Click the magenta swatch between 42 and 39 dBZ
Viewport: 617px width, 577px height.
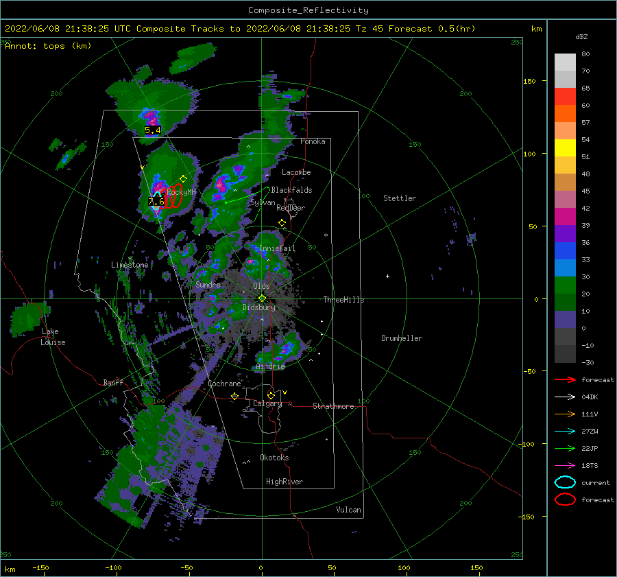pyautogui.click(x=565, y=217)
